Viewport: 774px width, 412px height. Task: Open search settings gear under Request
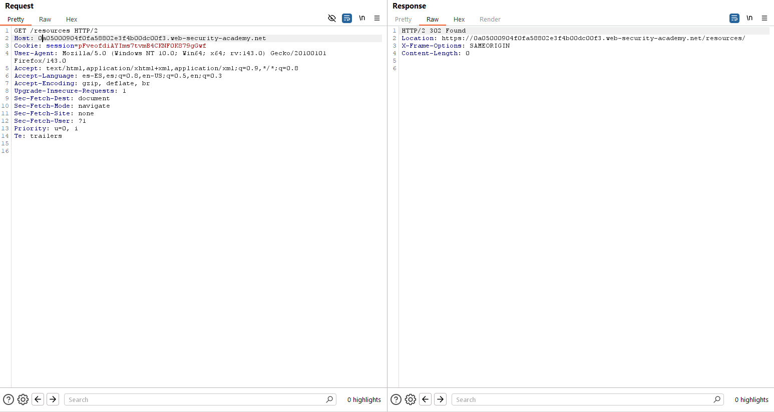pos(23,399)
